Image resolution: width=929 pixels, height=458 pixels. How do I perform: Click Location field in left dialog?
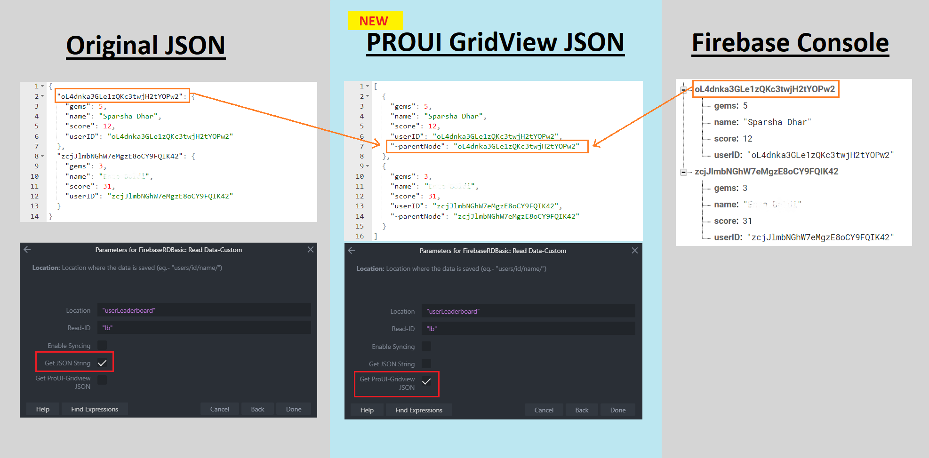pos(204,310)
